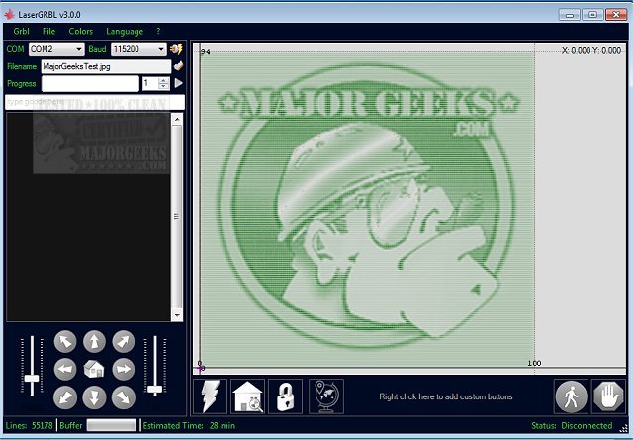The width and height of the screenshot is (633, 440).
Task: Jog up-left with diagonal arrow button
Action: point(65,342)
